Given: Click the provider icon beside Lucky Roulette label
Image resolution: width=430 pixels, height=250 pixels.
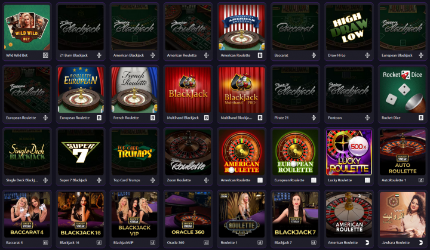Looking at the screenshot, I should (x=367, y=180).
